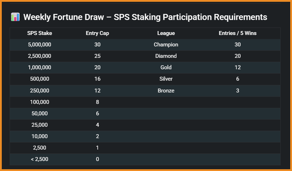Click the 10,000 SPS stake cell
292x171 pixels.
(40, 136)
